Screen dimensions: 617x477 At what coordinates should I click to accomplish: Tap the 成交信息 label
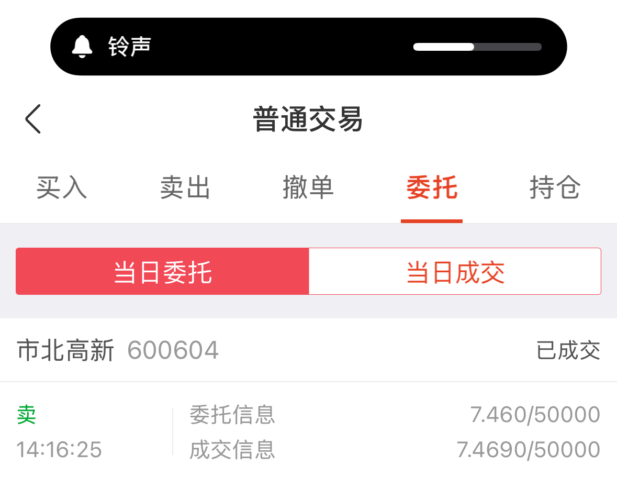pyautogui.click(x=232, y=449)
